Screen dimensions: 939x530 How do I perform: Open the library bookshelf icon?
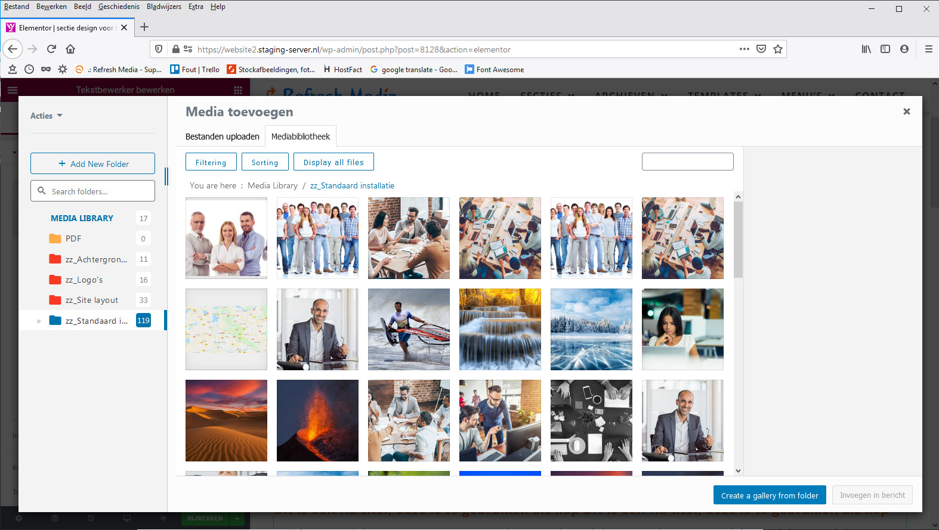coord(866,49)
